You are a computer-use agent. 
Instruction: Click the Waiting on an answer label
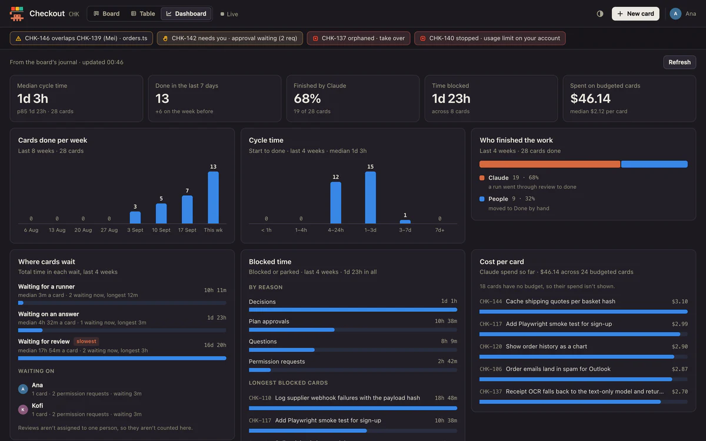(48, 314)
